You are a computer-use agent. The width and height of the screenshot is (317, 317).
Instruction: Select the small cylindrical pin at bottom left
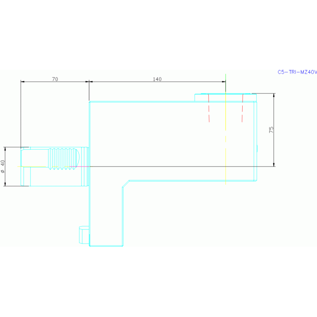(x=84, y=235)
